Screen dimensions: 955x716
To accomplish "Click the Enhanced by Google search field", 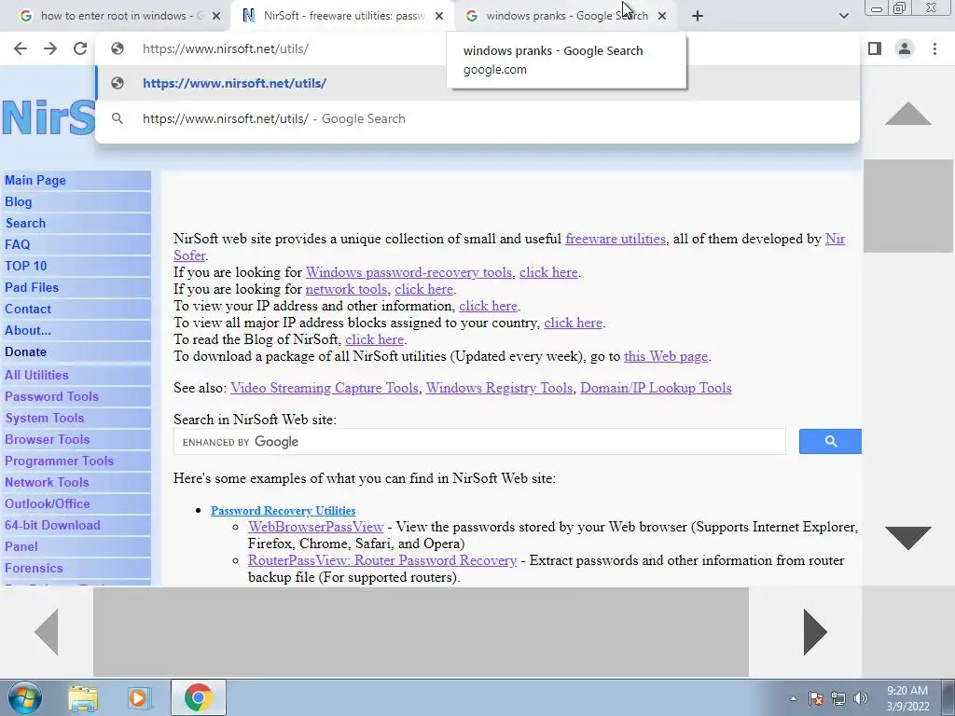I will pyautogui.click(x=479, y=441).
